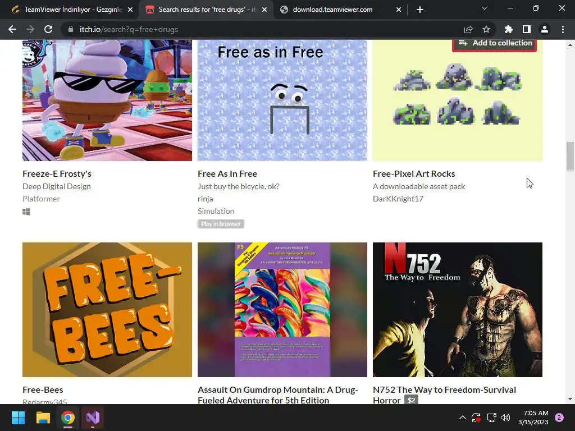Toggle the browser side panel
The image size is (575, 431).
pyautogui.click(x=527, y=29)
